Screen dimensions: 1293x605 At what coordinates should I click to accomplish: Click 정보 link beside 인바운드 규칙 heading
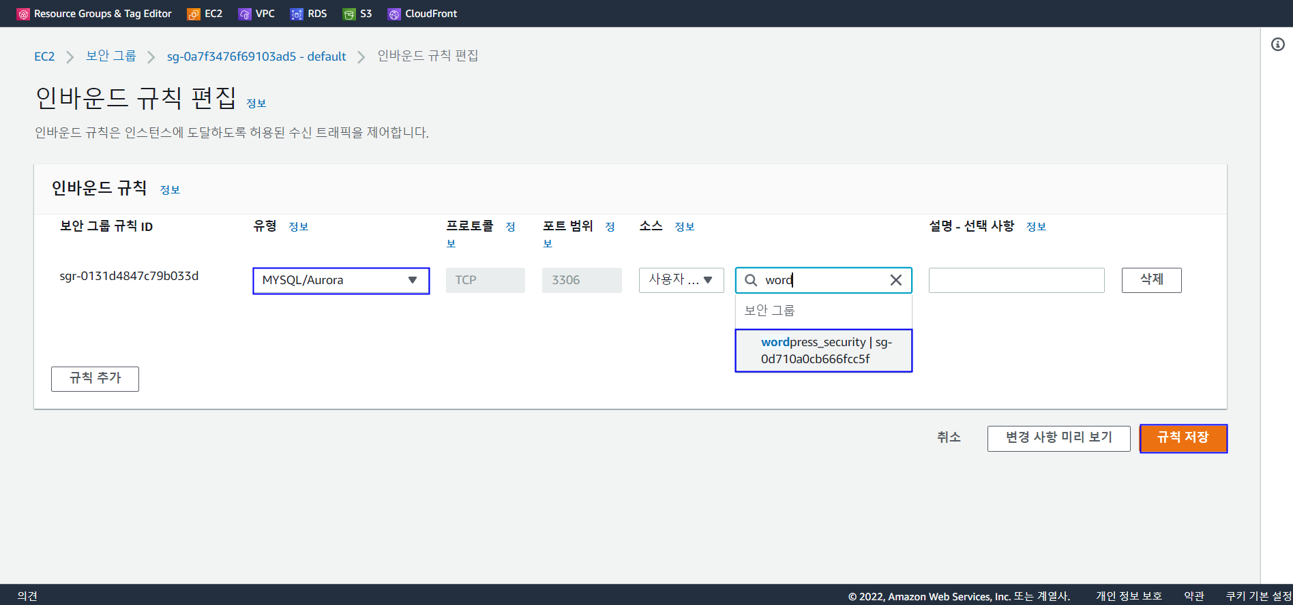point(170,190)
